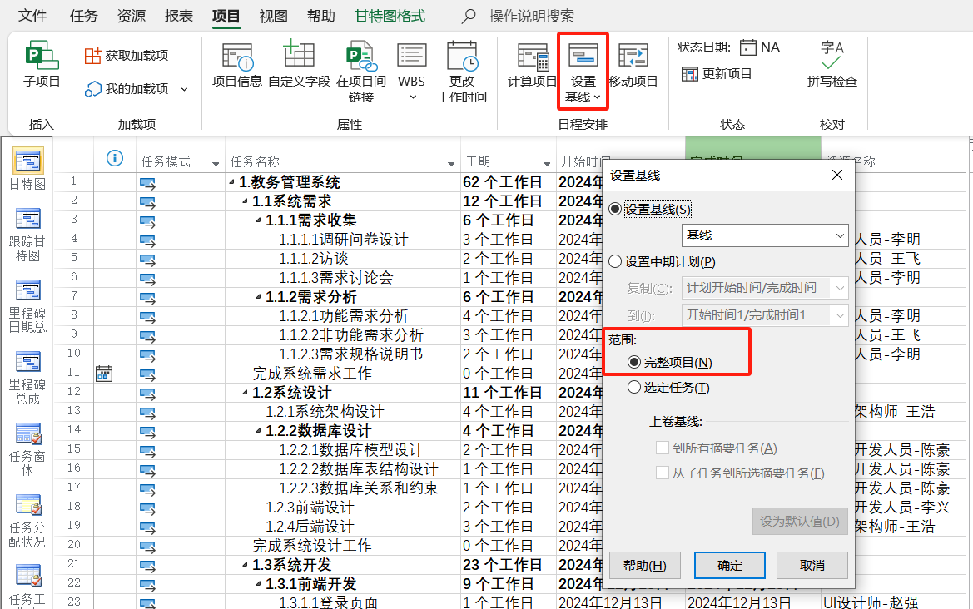Click 确定 to confirm the baseline
Viewport: 973px width, 609px height.
(x=730, y=565)
